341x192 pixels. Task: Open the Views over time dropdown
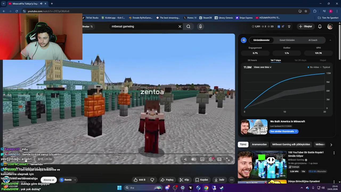click(263, 67)
